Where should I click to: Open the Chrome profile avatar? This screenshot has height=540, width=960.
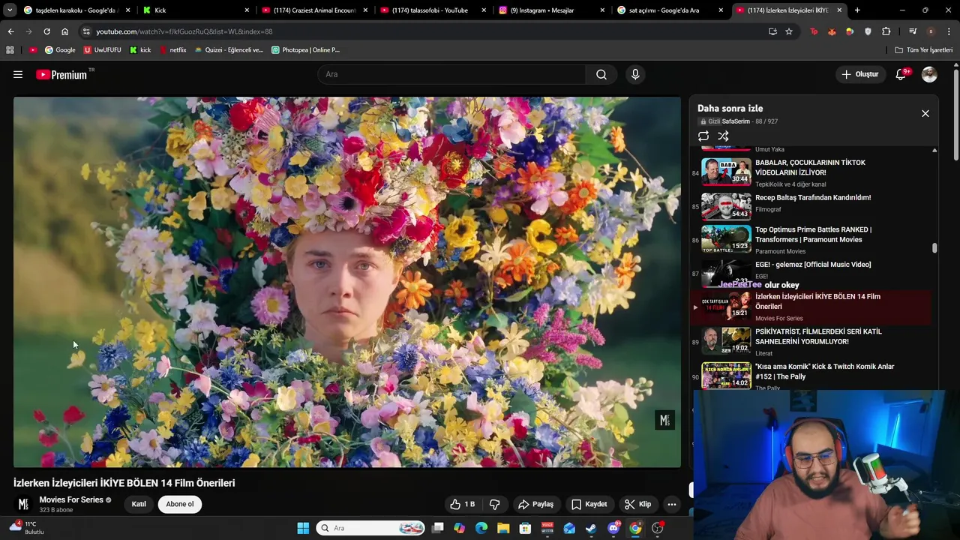tap(931, 31)
